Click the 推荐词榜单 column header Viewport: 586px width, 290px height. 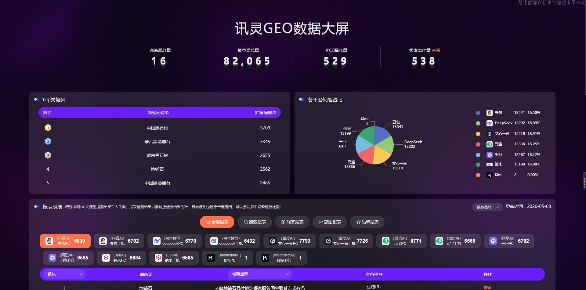[x=266, y=113]
